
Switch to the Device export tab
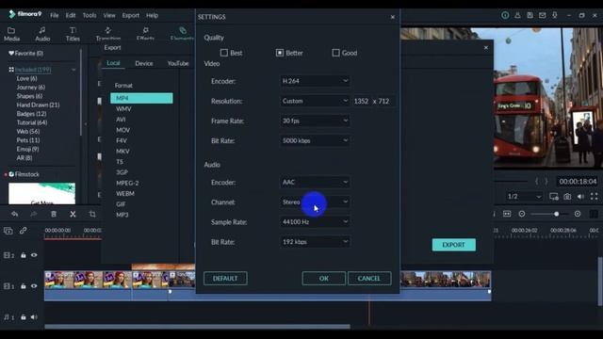click(144, 63)
